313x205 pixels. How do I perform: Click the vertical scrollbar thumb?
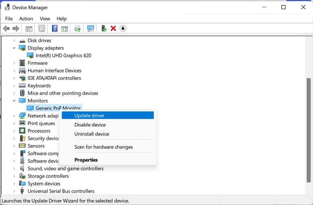pos(309,130)
